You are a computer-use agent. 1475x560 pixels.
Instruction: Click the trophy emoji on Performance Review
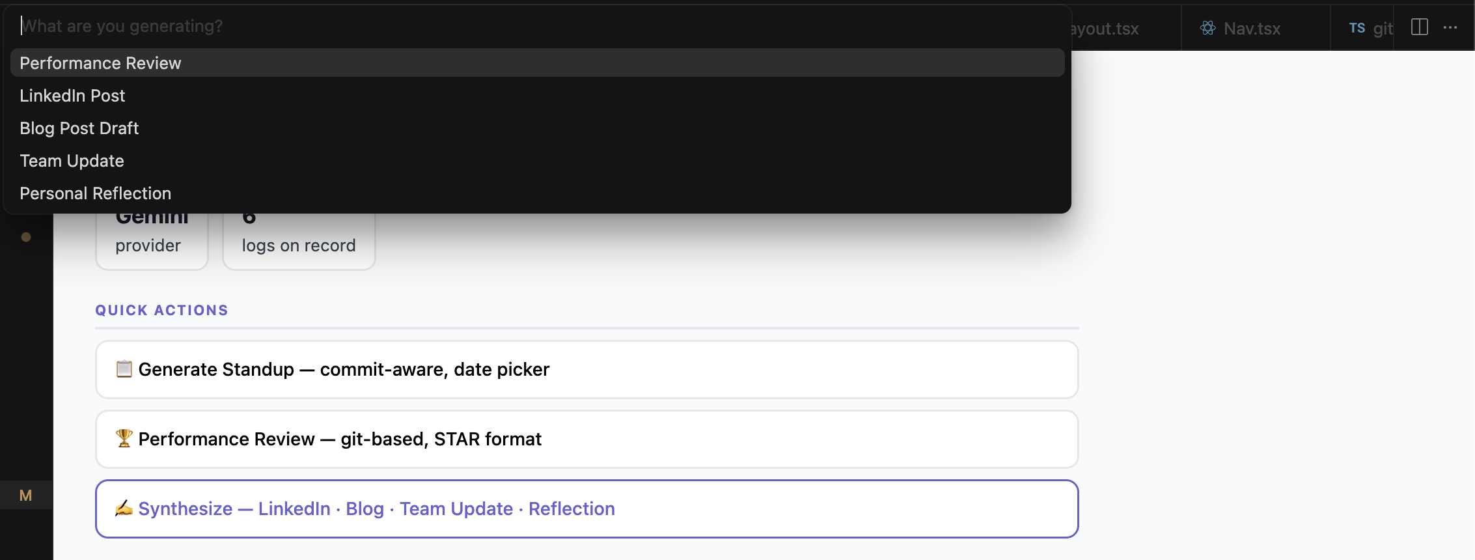click(x=124, y=439)
